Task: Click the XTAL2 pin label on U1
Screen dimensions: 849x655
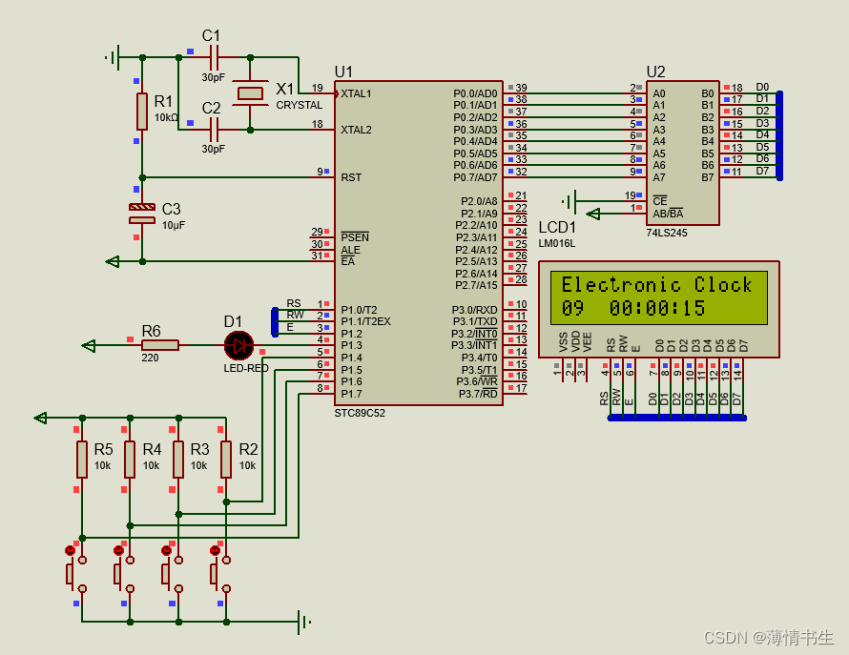Action: [x=356, y=130]
